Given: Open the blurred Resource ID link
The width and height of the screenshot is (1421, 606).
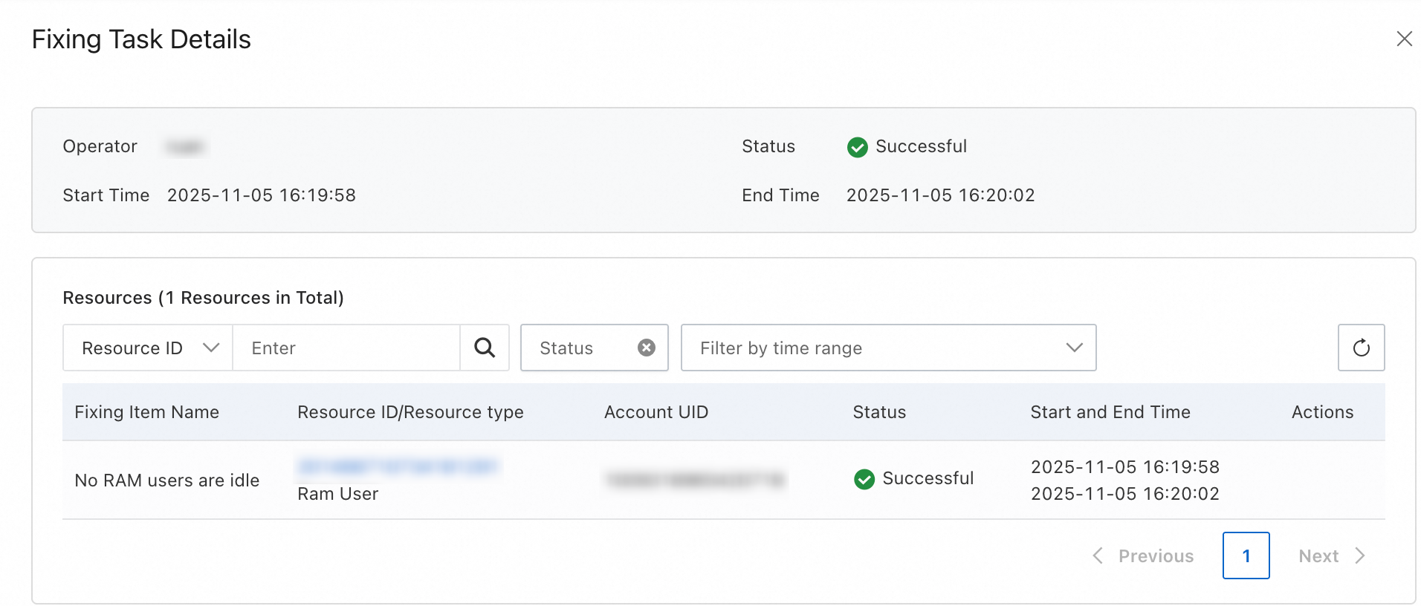Looking at the screenshot, I should click(x=398, y=466).
